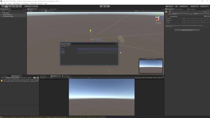Image resolution: width=210 pixels, height=118 pixels.
Task: Open the Layout dropdown
Action: tap(204, 7)
